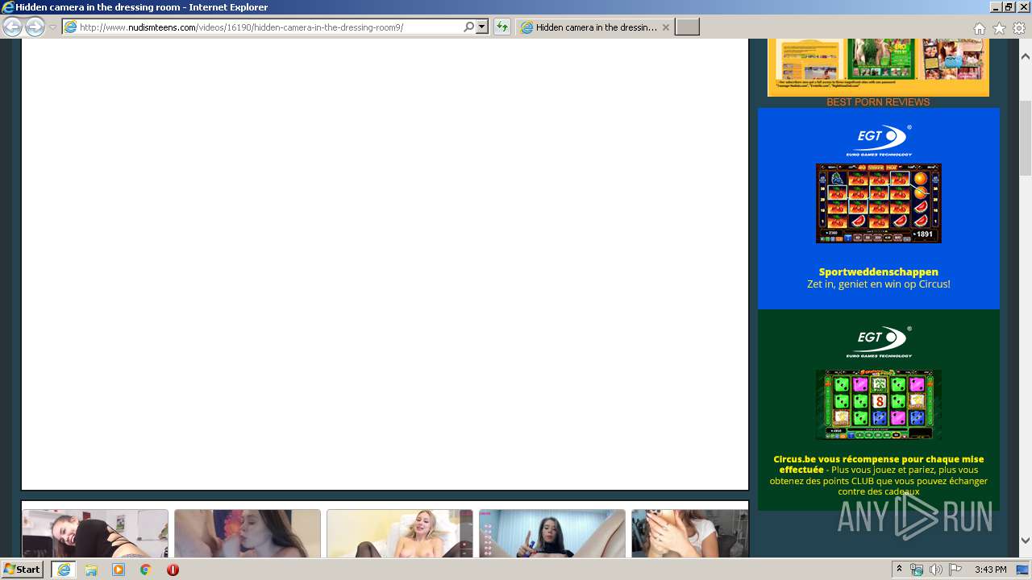Click the Windows Start button
The image size is (1032, 580).
pyautogui.click(x=22, y=570)
